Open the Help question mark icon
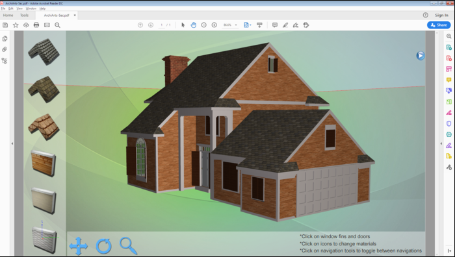The width and height of the screenshot is (455, 257). [x=425, y=15]
